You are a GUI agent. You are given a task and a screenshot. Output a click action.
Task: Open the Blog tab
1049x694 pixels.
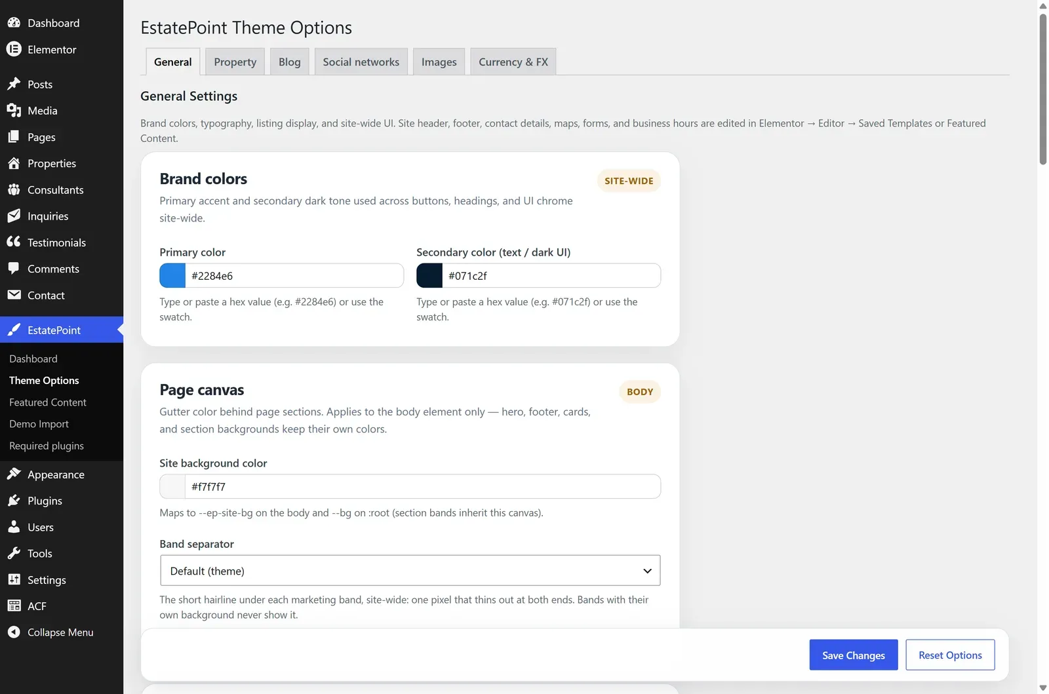[x=289, y=62]
